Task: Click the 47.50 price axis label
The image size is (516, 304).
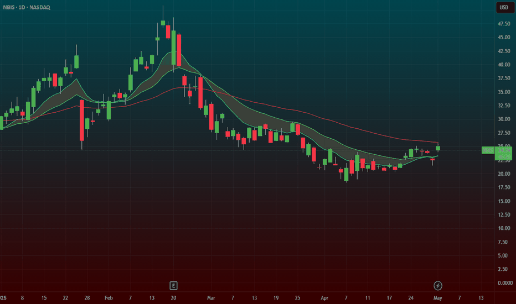Action: [504, 24]
